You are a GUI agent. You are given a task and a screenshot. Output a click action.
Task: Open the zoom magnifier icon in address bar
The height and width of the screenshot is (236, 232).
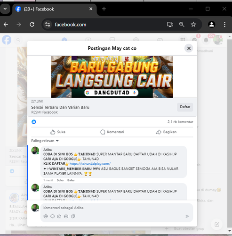coord(182,25)
